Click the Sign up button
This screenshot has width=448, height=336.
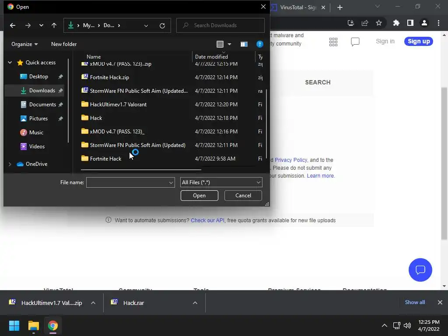point(419,41)
